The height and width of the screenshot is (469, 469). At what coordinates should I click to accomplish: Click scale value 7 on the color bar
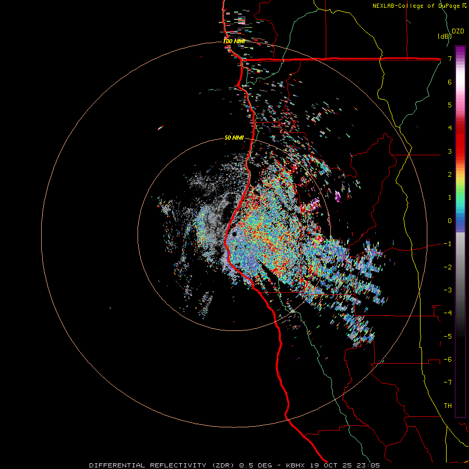coord(450,58)
